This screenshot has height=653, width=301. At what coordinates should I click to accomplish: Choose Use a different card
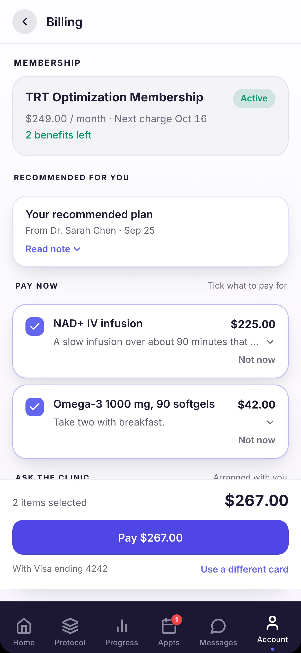(245, 569)
